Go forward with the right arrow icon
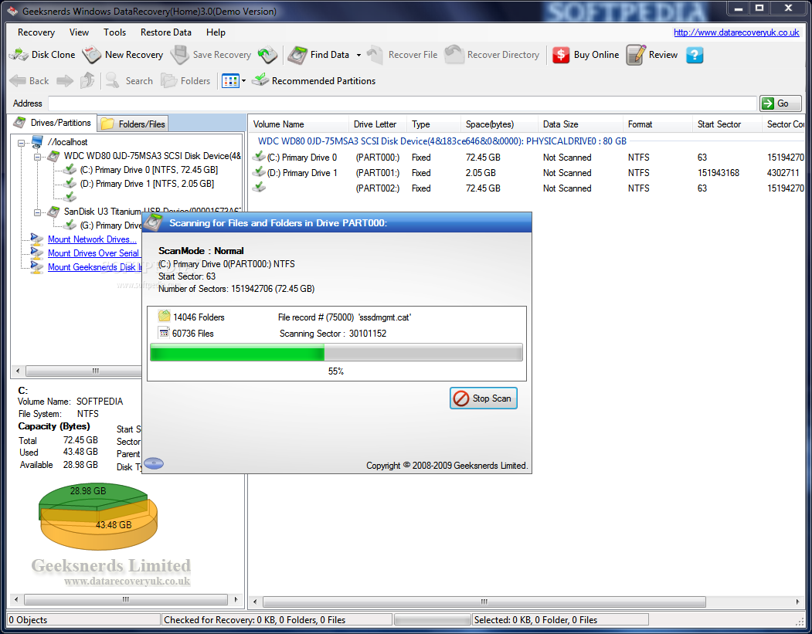The image size is (812, 634). (x=65, y=81)
